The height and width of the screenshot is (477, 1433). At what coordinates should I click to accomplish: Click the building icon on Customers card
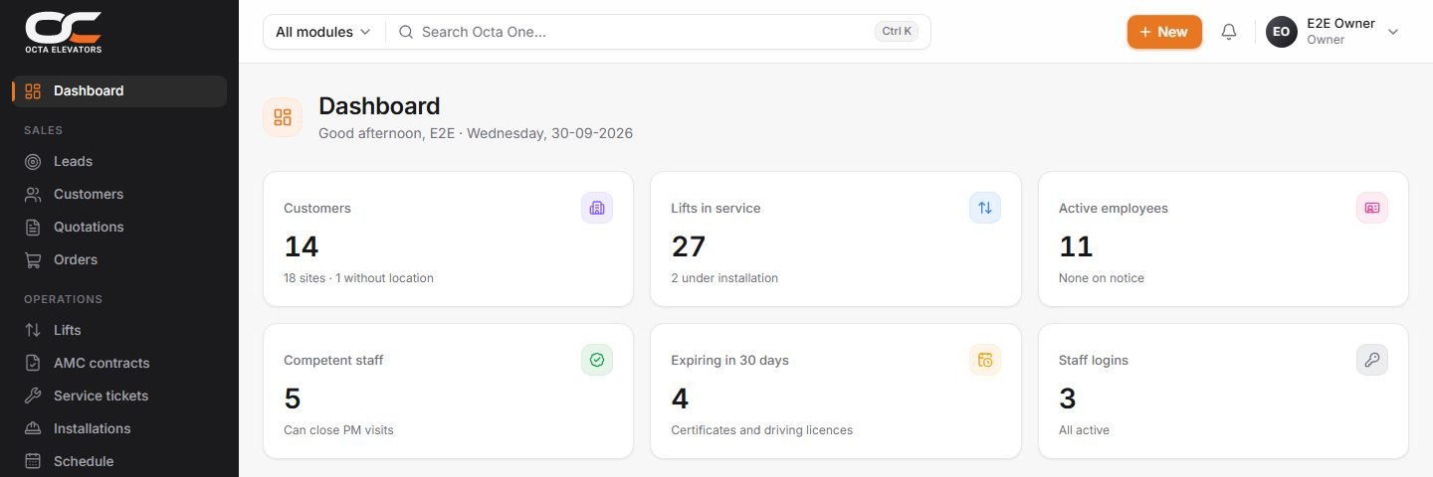[597, 208]
